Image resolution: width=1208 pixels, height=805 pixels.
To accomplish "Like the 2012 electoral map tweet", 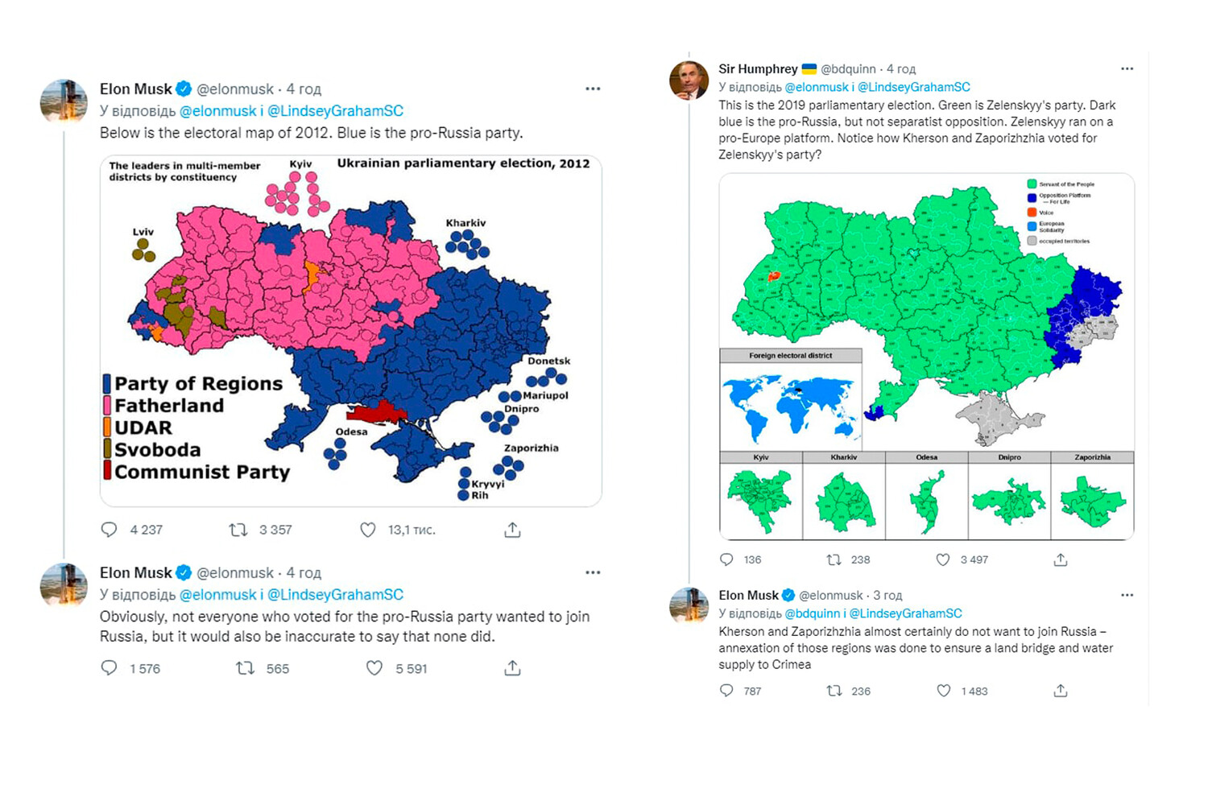I will tap(368, 530).
